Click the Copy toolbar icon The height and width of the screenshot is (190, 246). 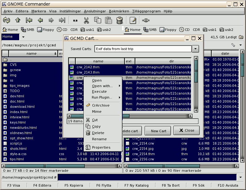pyautogui.click(x=98, y=20)
